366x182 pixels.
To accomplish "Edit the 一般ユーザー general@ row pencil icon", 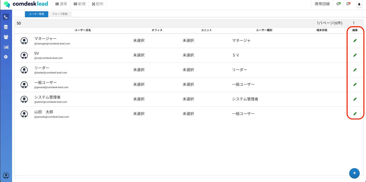I will click(355, 84).
